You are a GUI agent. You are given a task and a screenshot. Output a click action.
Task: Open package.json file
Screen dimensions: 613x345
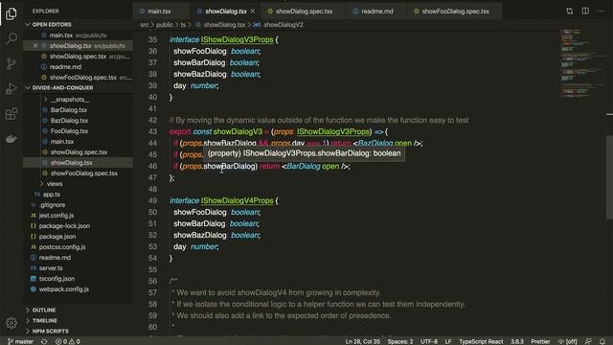click(x=57, y=237)
